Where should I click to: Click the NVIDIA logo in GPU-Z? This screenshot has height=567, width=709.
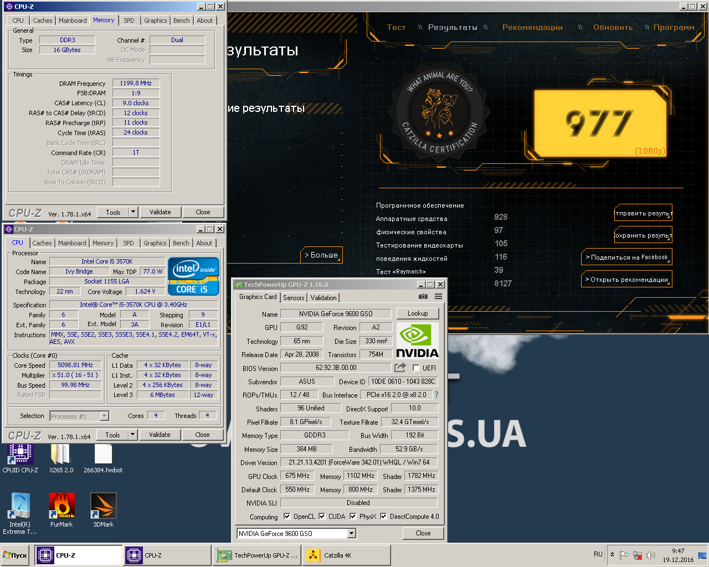point(417,341)
